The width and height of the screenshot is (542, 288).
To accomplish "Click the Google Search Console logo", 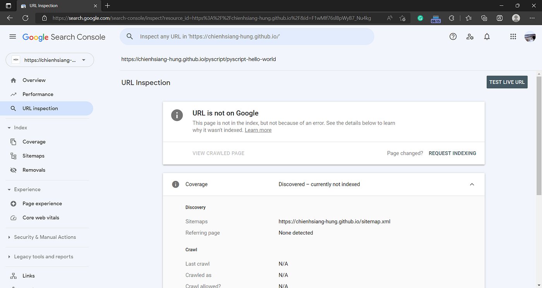I will click(x=64, y=37).
